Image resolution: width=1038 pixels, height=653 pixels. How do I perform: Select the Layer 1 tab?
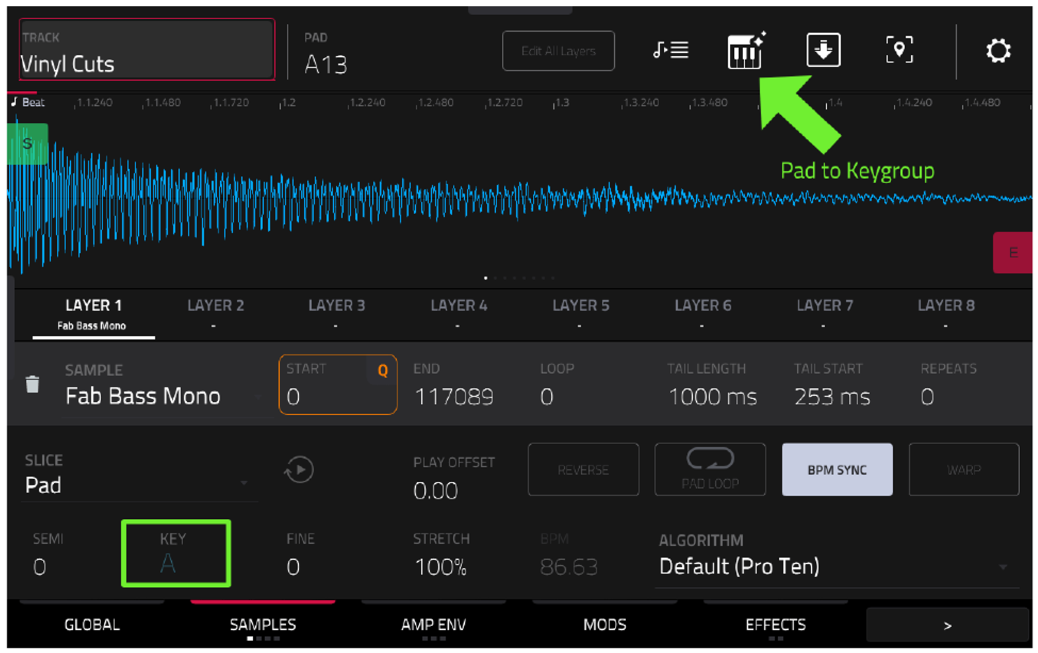tap(93, 315)
